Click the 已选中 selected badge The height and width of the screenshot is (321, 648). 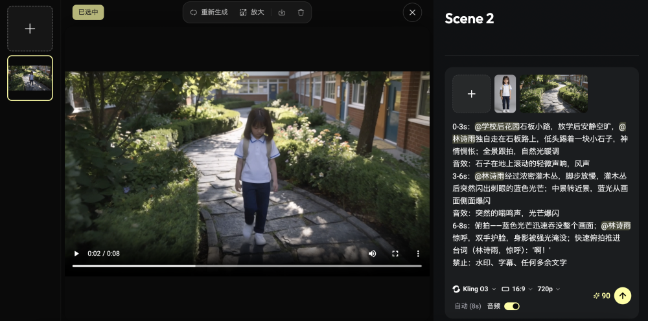click(x=88, y=12)
